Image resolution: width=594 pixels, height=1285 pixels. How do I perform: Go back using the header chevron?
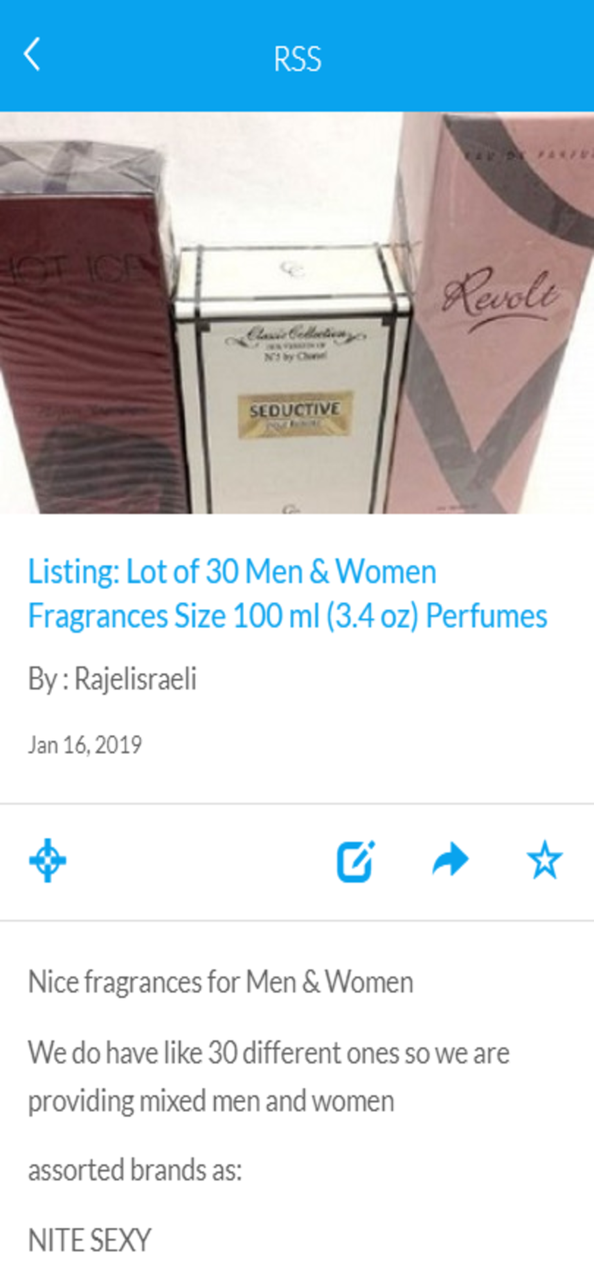[x=32, y=55]
